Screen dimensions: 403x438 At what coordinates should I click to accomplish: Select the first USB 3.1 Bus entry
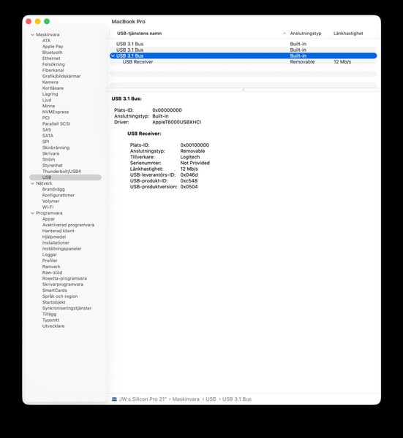(243, 44)
